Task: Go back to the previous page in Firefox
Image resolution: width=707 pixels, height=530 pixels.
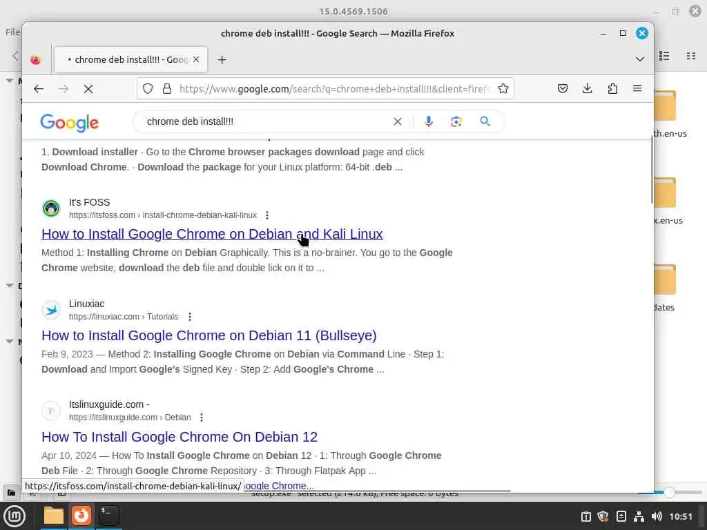Action: (x=39, y=89)
